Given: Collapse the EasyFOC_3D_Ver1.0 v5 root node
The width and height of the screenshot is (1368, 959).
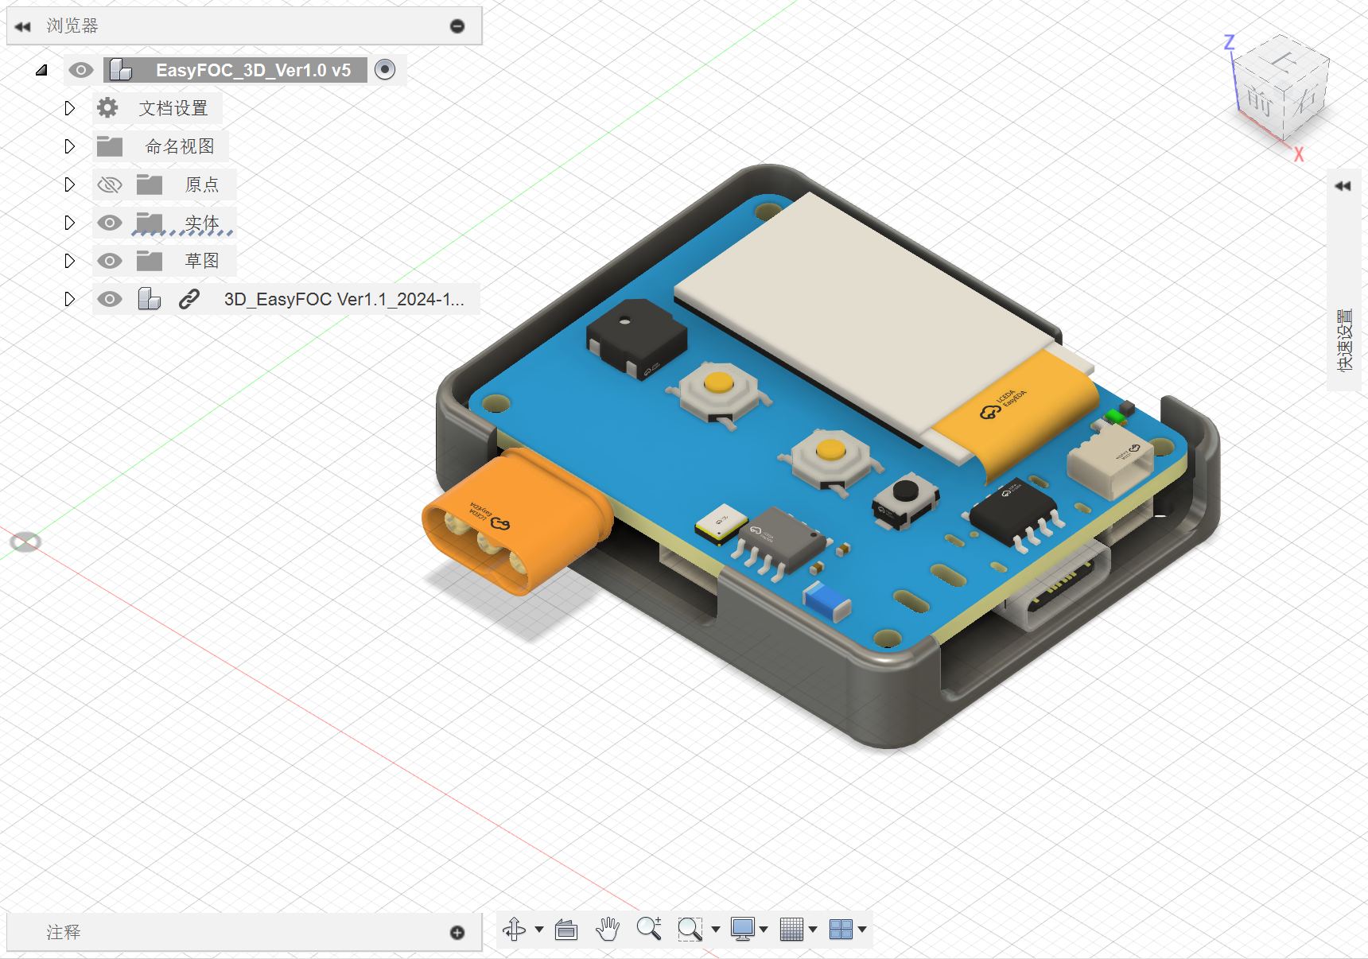Looking at the screenshot, I should coord(41,70).
